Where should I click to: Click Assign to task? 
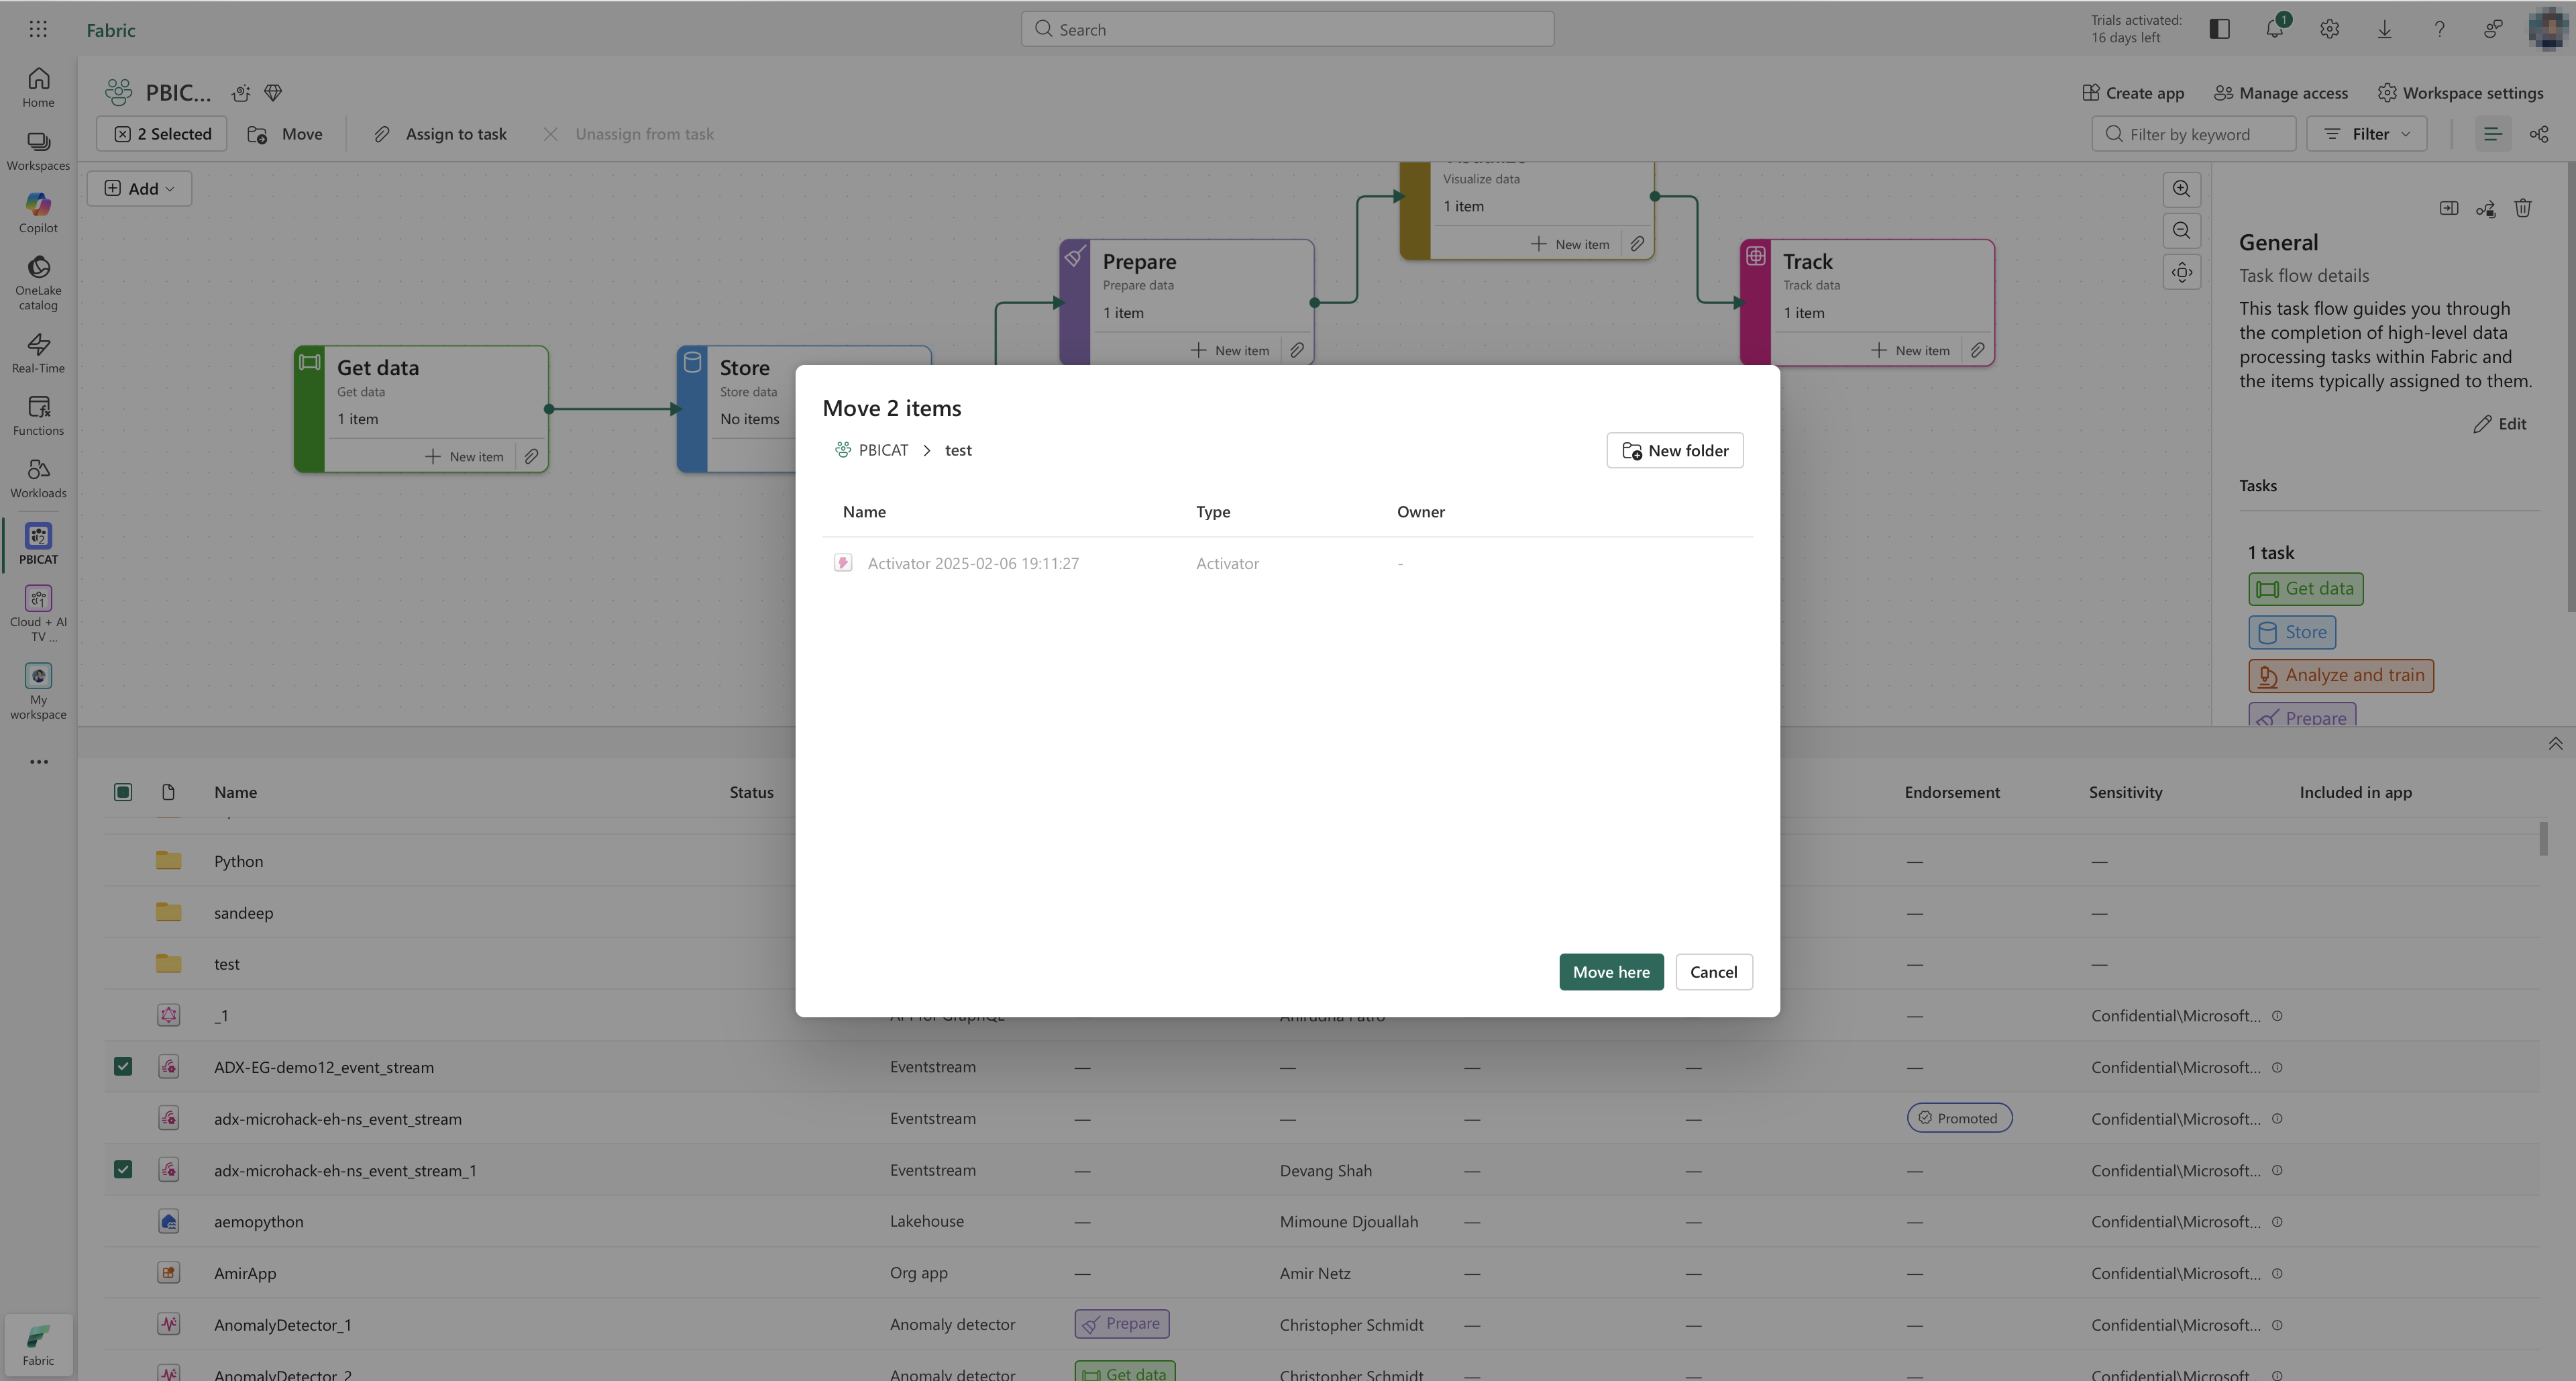[x=440, y=134]
